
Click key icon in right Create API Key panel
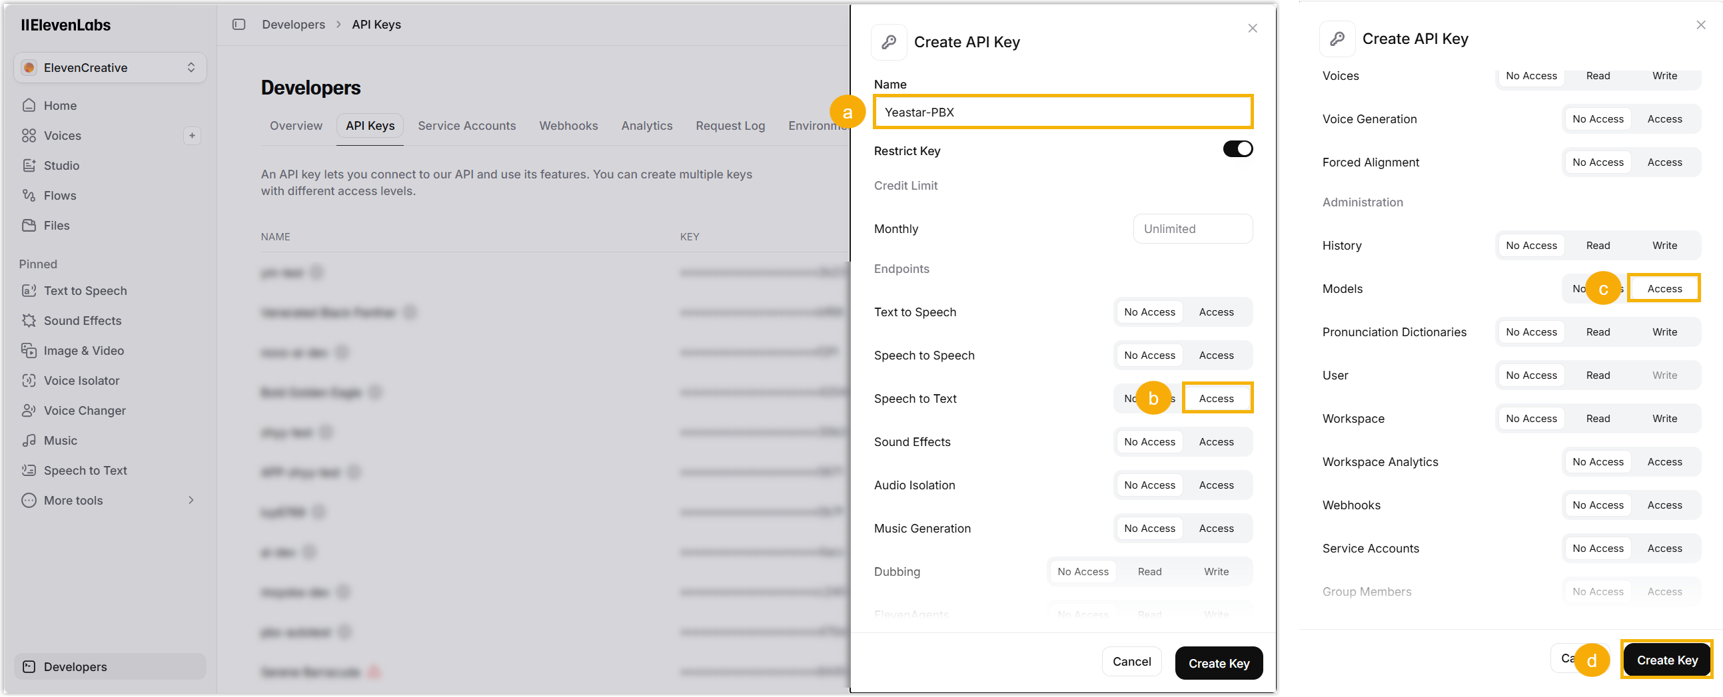point(1337,39)
